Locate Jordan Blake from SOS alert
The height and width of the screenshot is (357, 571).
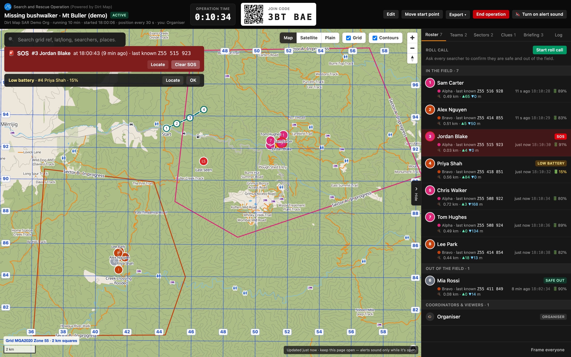pos(158,64)
